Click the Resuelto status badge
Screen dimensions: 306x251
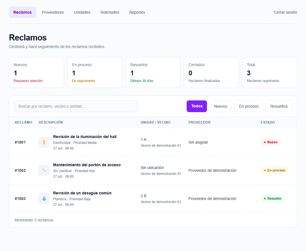273,199
